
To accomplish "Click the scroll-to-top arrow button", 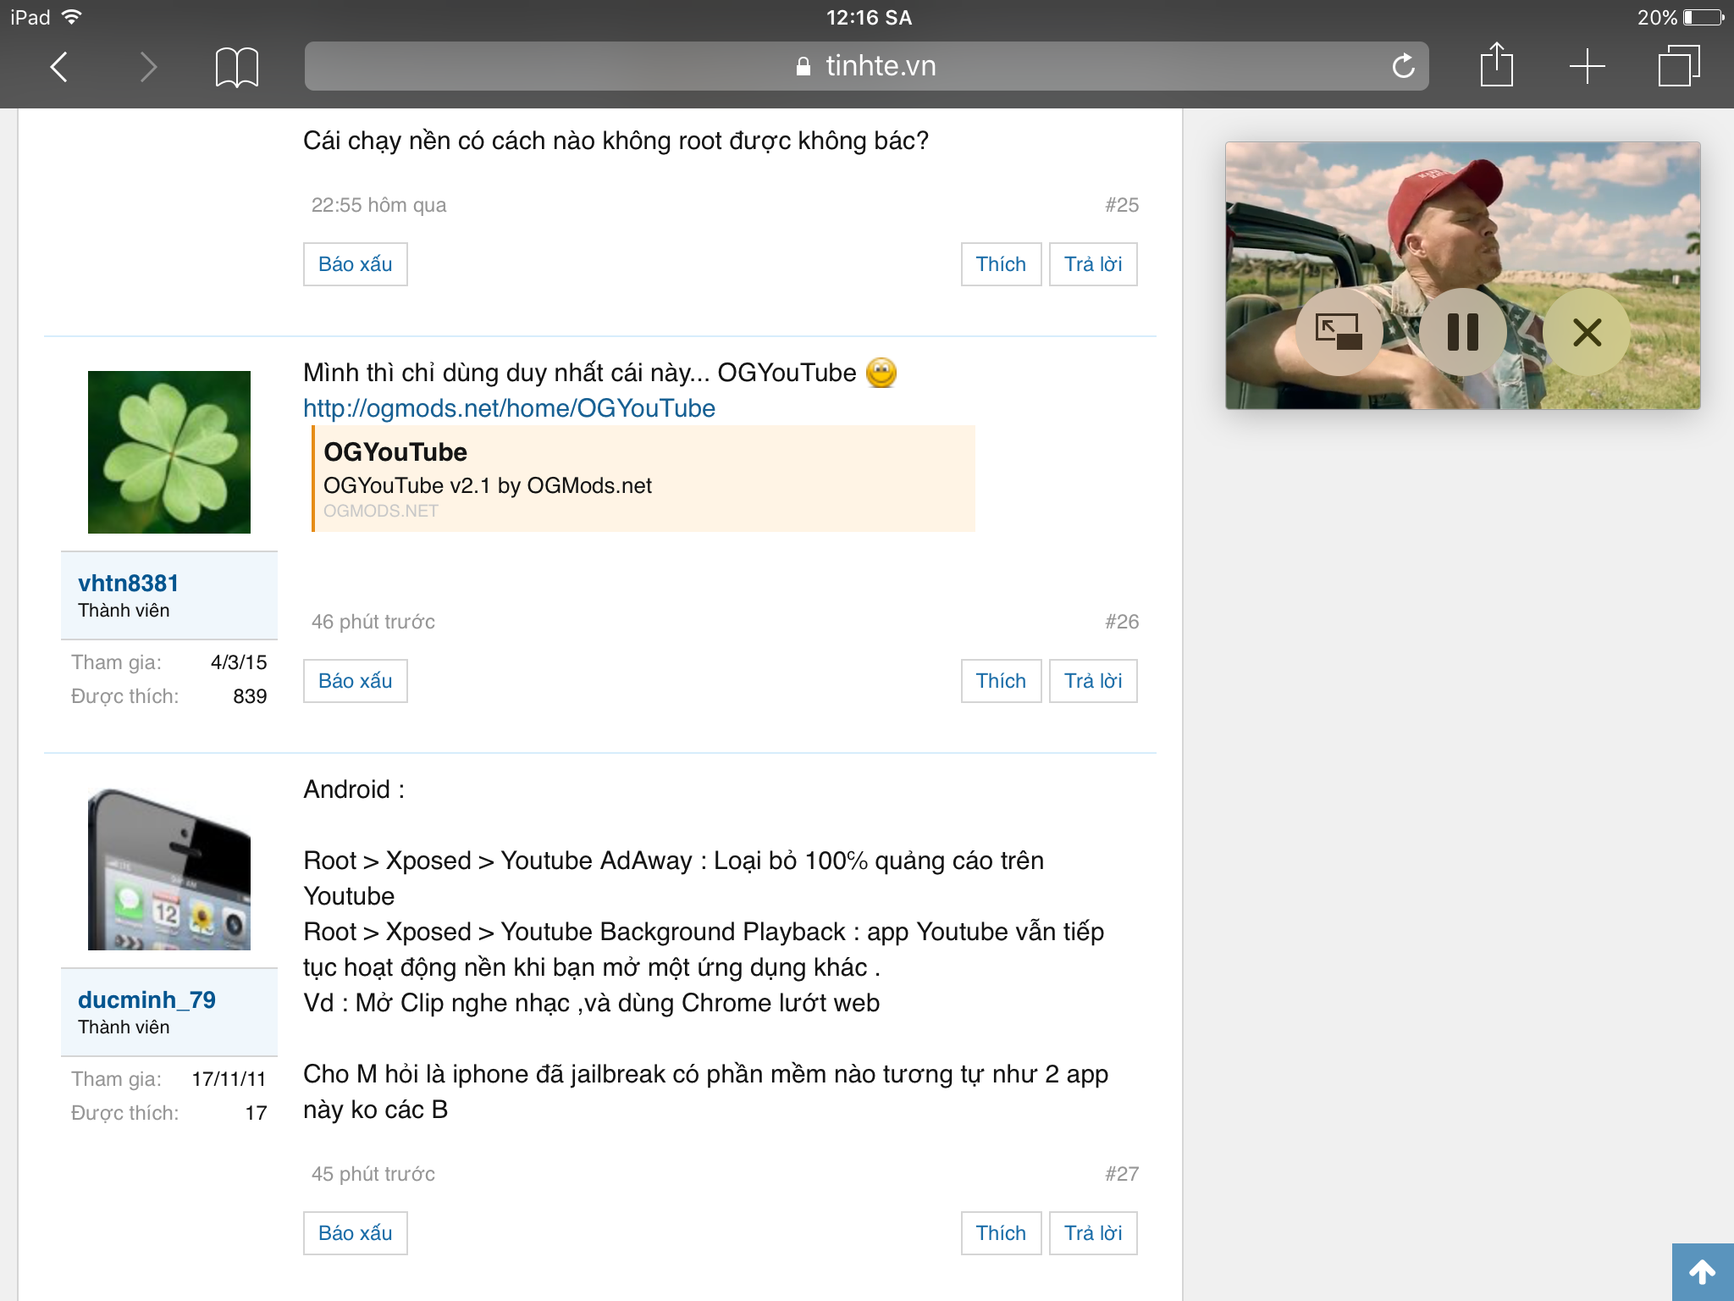I will tap(1702, 1271).
